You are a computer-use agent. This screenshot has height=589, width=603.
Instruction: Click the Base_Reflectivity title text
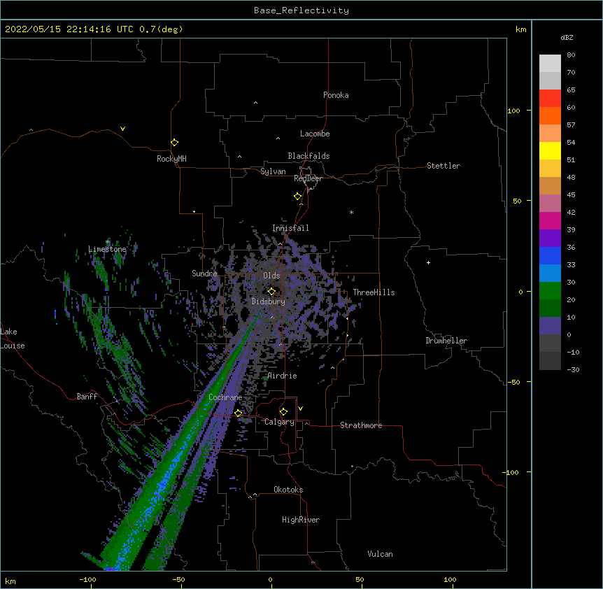pos(301,10)
